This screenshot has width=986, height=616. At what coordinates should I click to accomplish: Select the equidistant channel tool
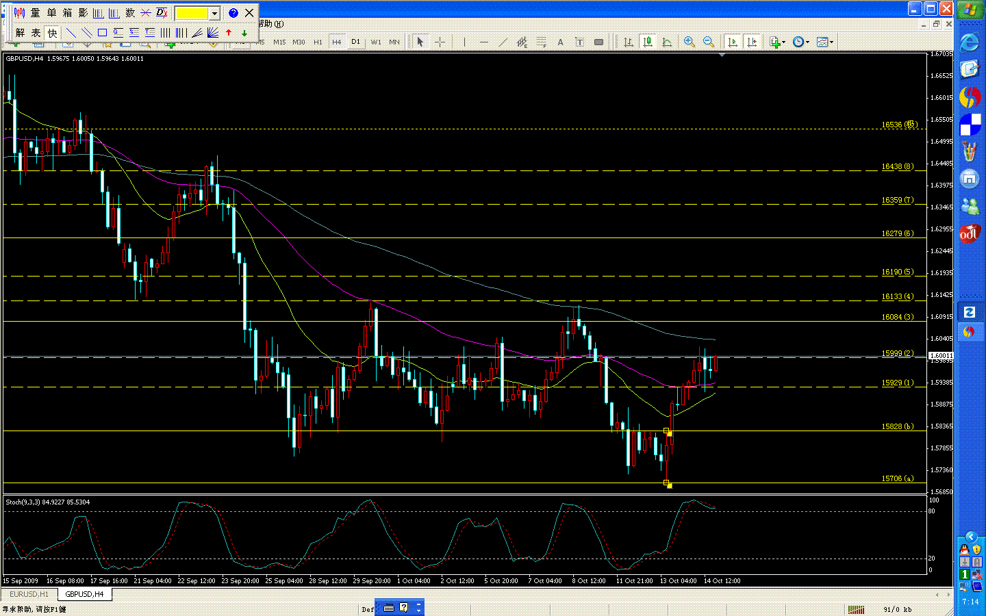pyautogui.click(x=522, y=42)
